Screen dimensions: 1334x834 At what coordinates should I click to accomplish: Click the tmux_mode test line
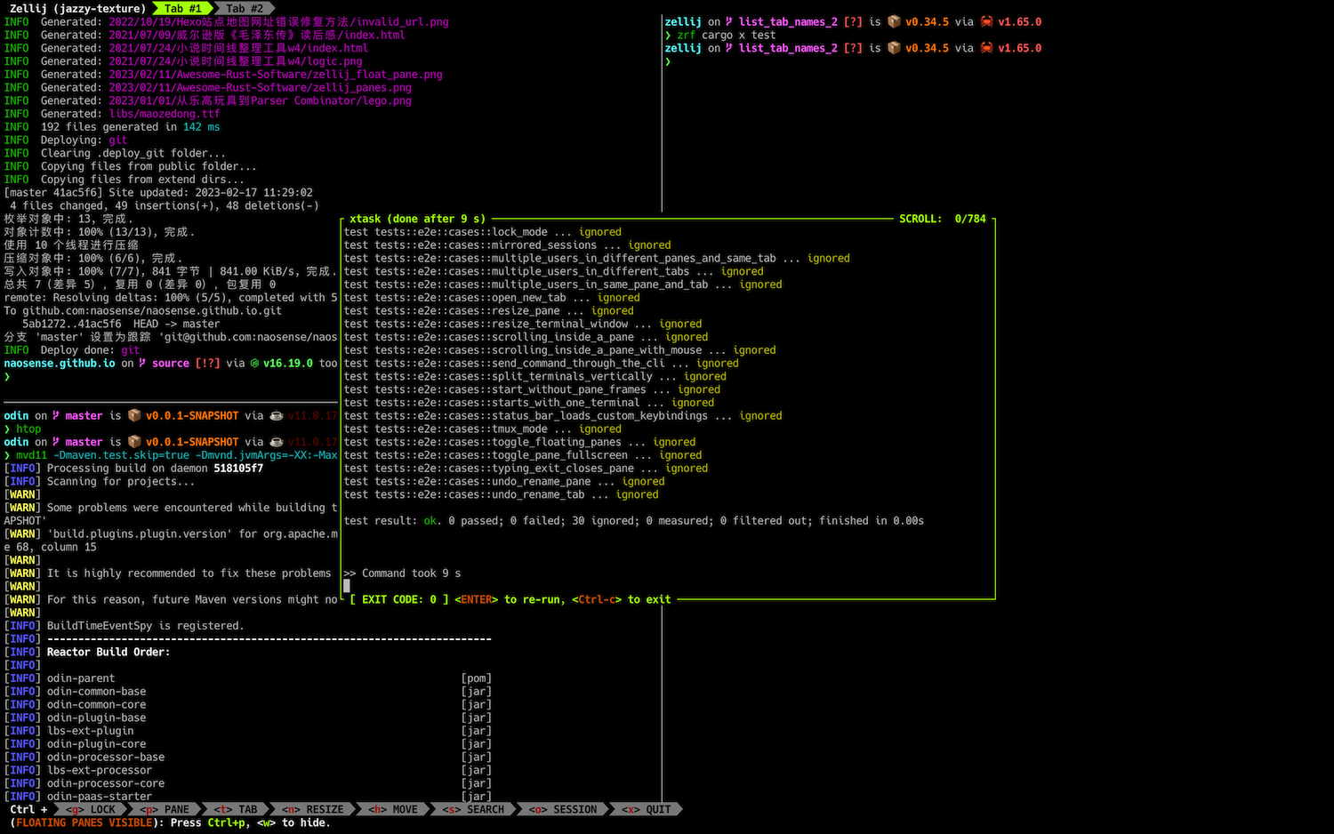[483, 429]
